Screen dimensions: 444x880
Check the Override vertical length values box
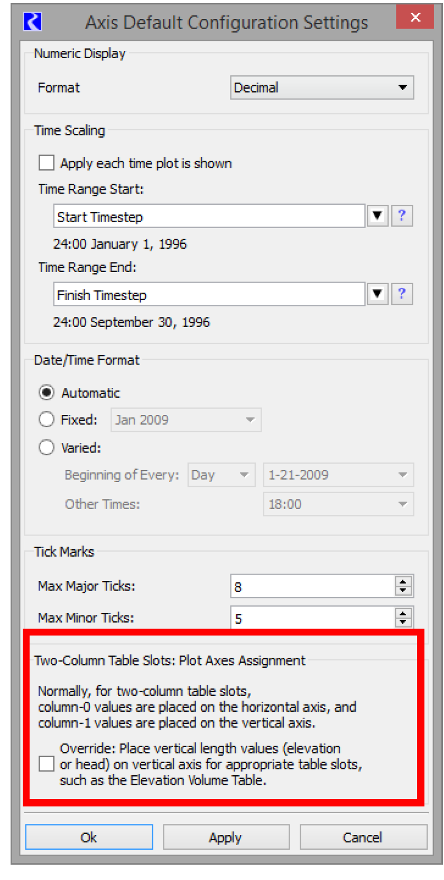(47, 764)
